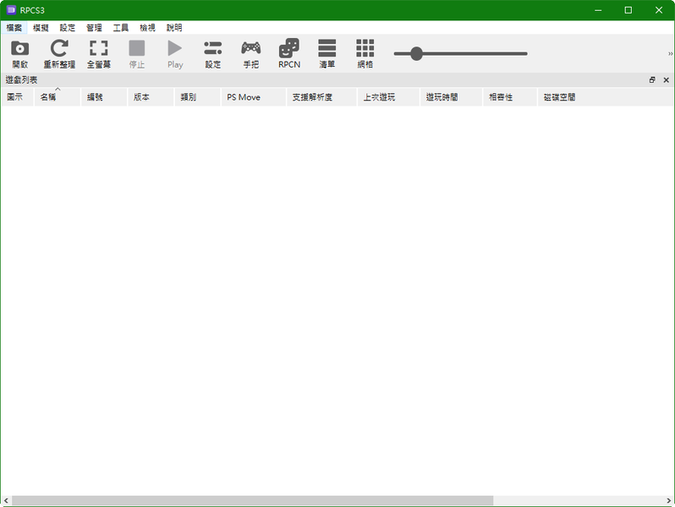Sort by the 名稱 column header
This screenshot has width=675, height=507.
pyautogui.click(x=58, y=97)
